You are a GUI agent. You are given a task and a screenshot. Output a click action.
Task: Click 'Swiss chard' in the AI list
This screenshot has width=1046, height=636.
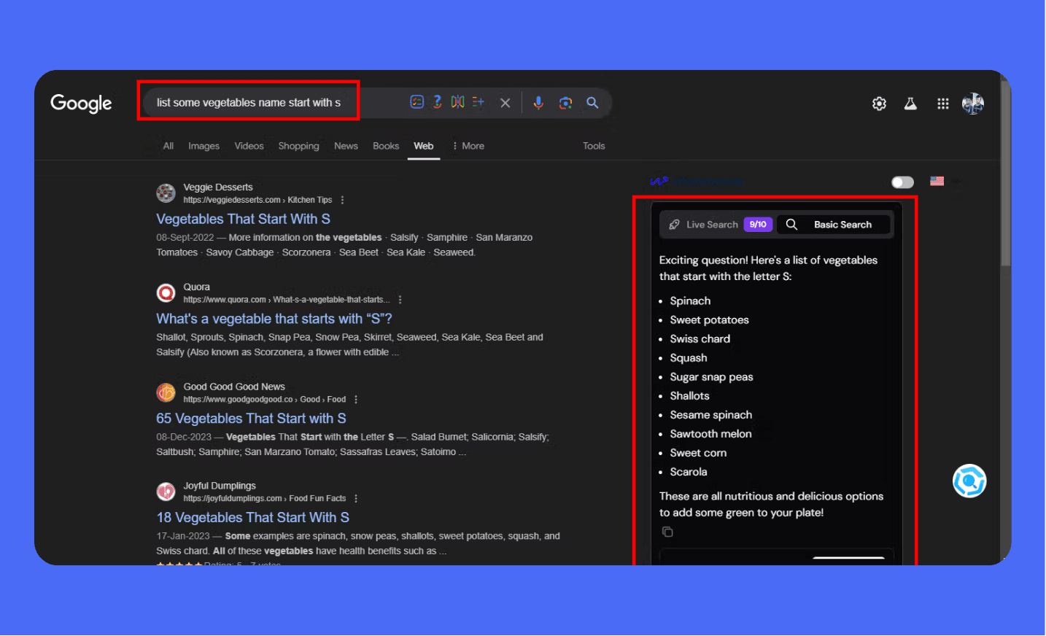(x=700, y=339)
